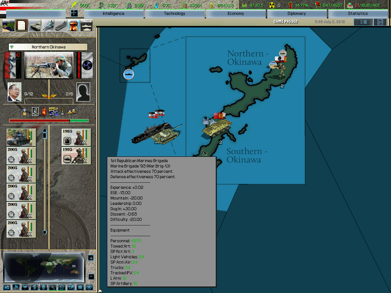Zoom out the minimap with minus button
Screen dimensions: 391x293
tap(91, 276)
